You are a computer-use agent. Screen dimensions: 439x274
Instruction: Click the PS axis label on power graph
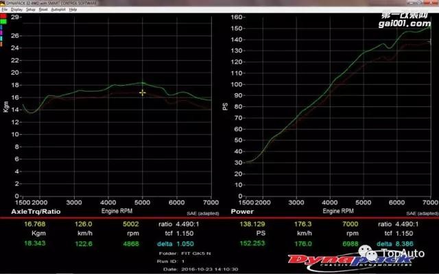224,106
